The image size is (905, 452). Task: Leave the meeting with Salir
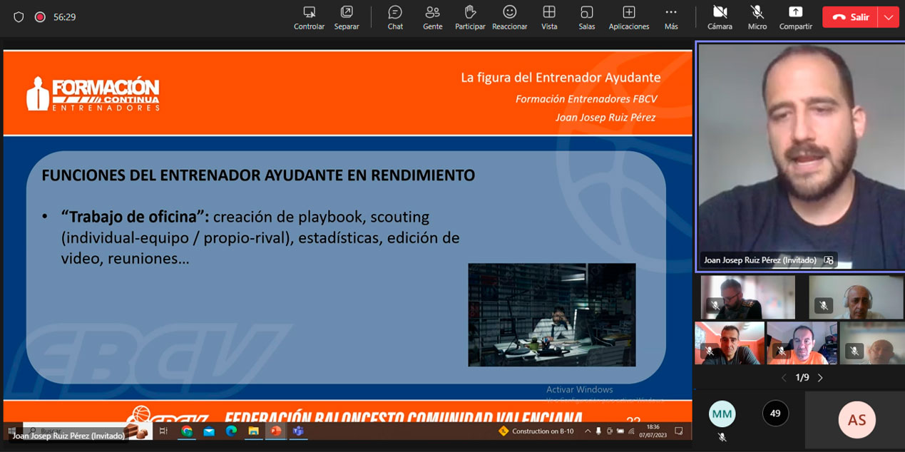(x=850, y=17)
